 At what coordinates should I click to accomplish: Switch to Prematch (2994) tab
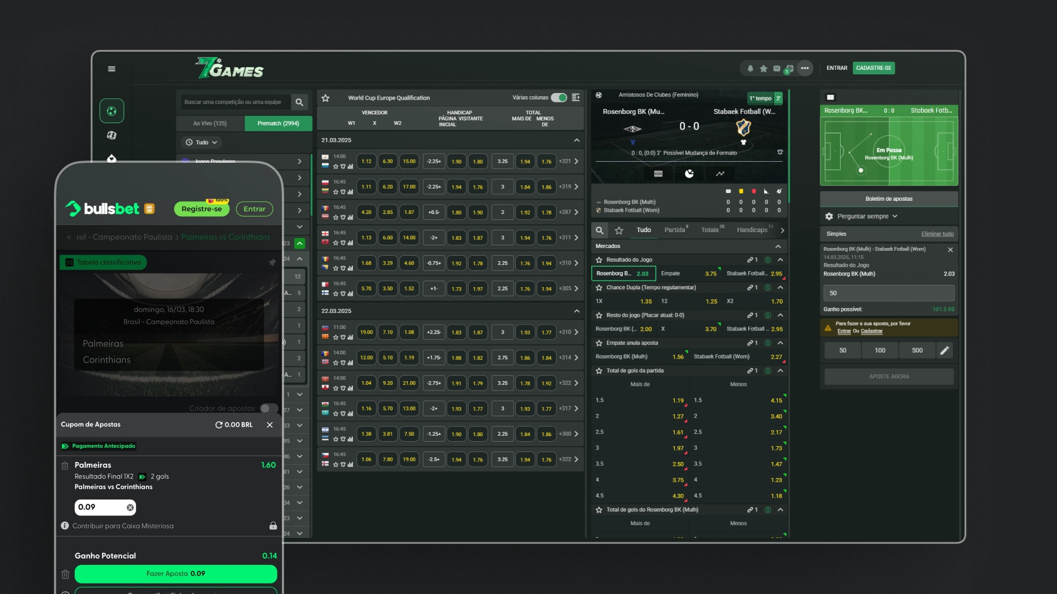pos(278,123)
